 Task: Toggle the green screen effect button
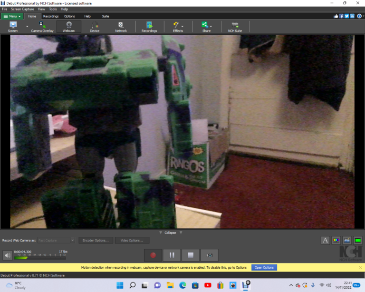point(357,240)
